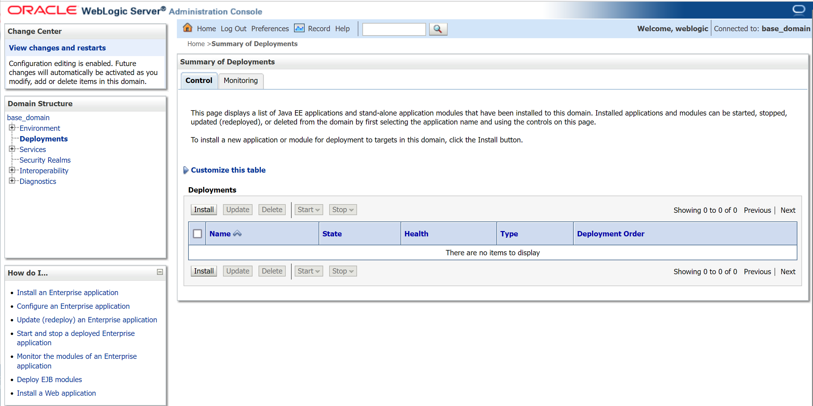Screen dimensions: 813x406
Task: Select the Control tab
Action: 199,80
